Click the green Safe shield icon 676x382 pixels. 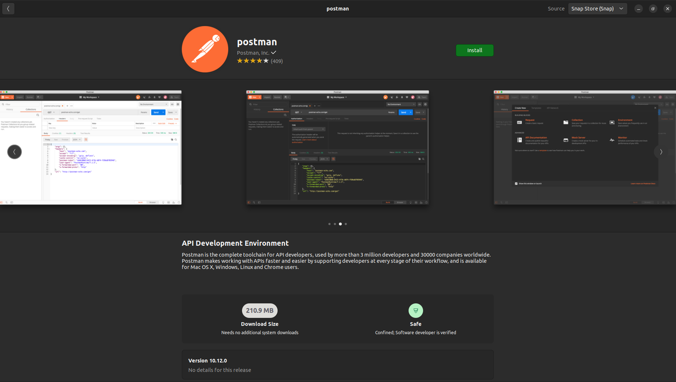click(x=416, y=310)
